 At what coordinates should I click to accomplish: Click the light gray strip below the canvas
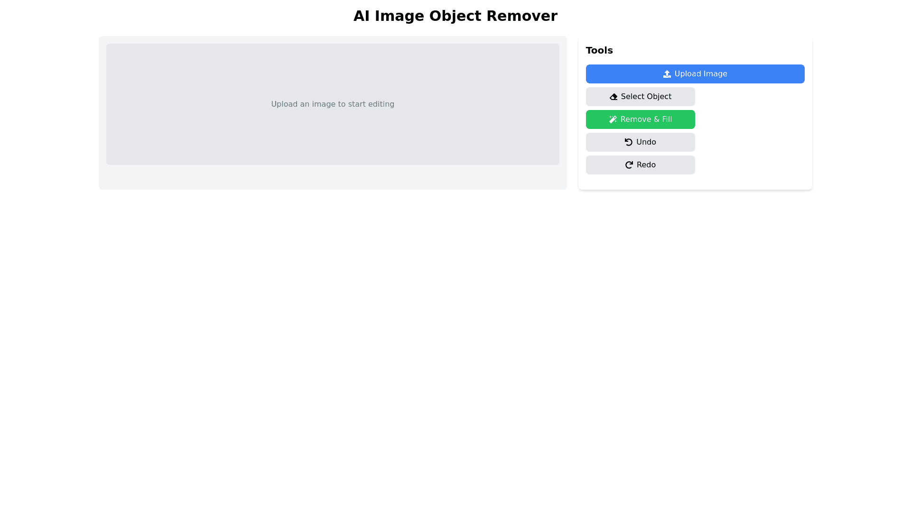point(332,177)
